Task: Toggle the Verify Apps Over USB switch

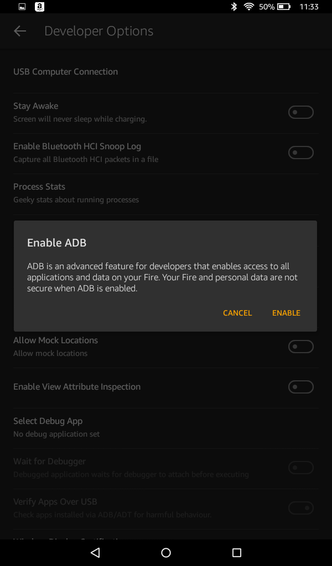Action: pos(300,507)
